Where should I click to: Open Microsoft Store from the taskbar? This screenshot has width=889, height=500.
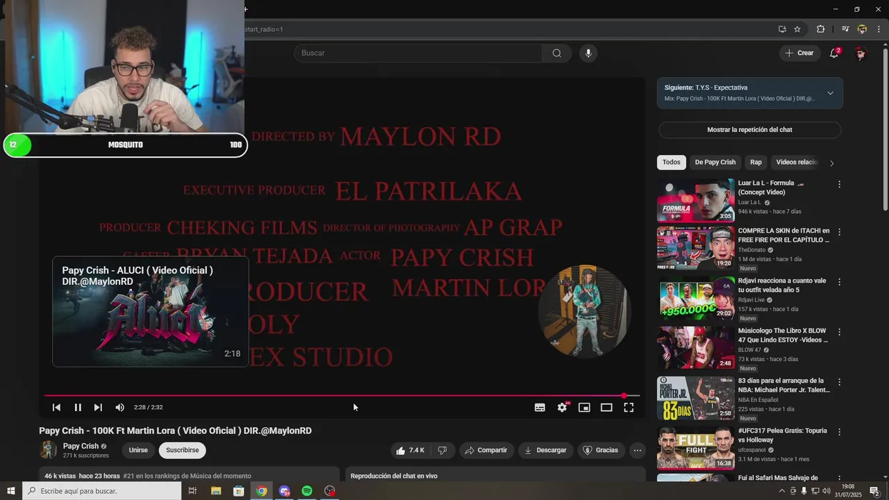coord(239,491)
